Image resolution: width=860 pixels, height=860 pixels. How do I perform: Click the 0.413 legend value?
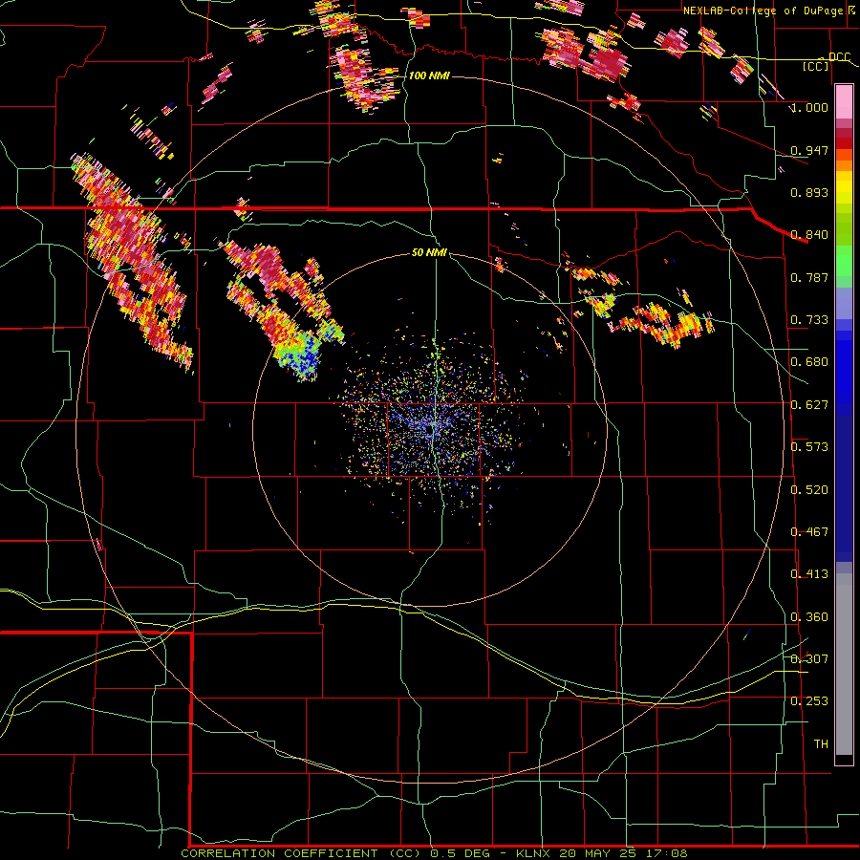pyautogui.click(x=809, y=573)
